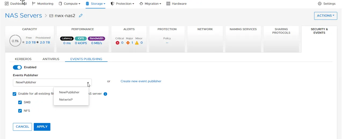
Task: Click the Protection shield icon
Action: [x=112, y=4]
